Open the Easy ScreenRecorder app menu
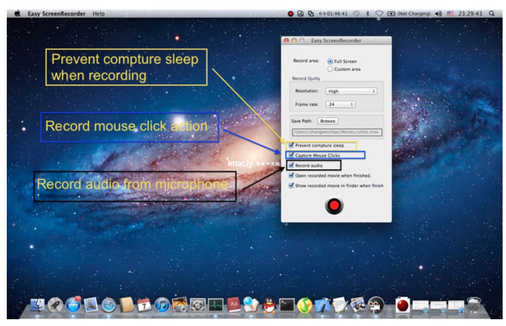506x326 pixels. pos(56,14)
